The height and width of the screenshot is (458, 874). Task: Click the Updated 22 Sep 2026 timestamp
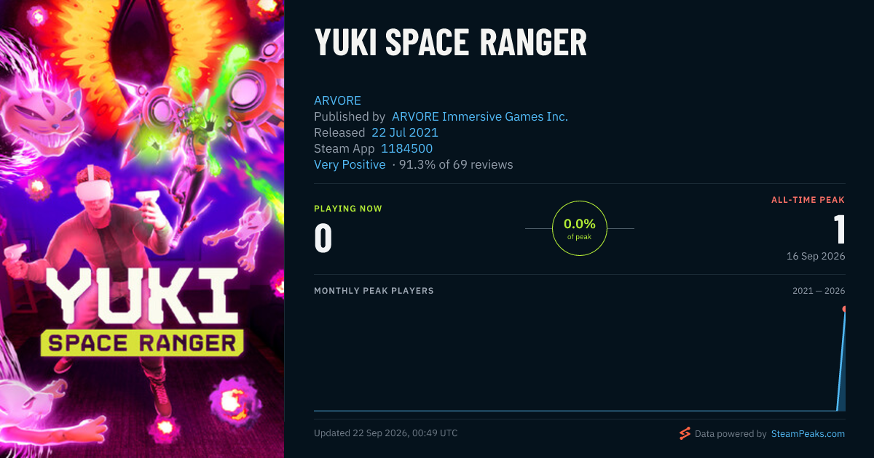tap(385, 433)
